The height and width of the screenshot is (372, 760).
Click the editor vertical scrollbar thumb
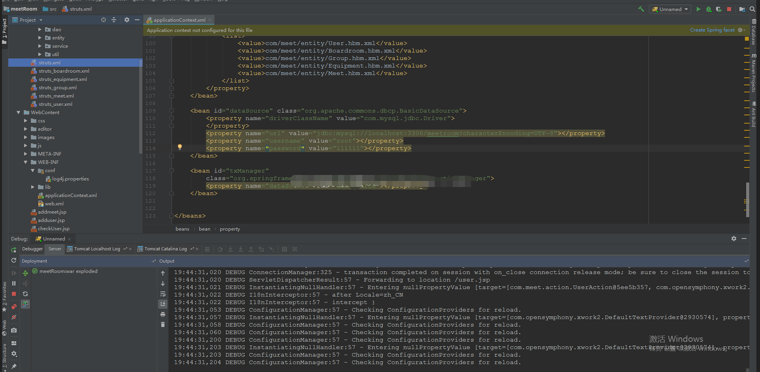click(748, 199)
